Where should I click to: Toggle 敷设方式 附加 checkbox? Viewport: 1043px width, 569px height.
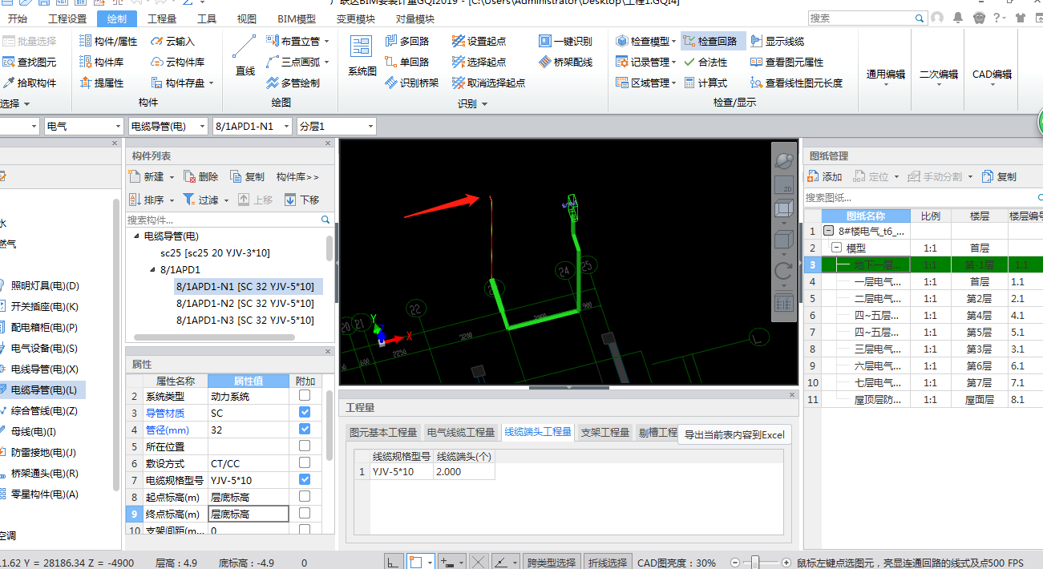point(305,463)
